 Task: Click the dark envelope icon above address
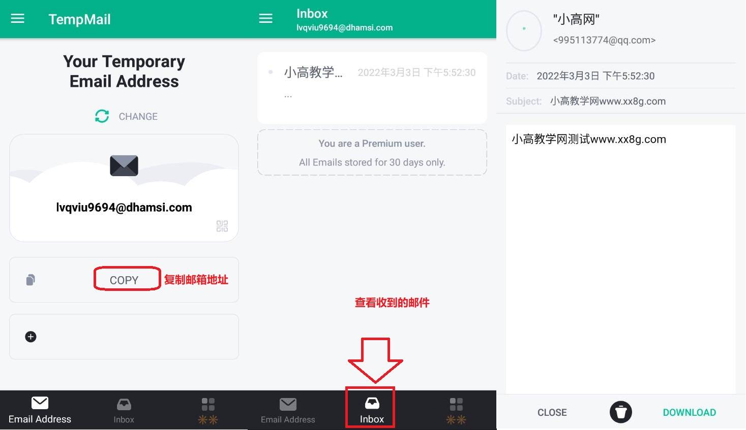point(124,166)
